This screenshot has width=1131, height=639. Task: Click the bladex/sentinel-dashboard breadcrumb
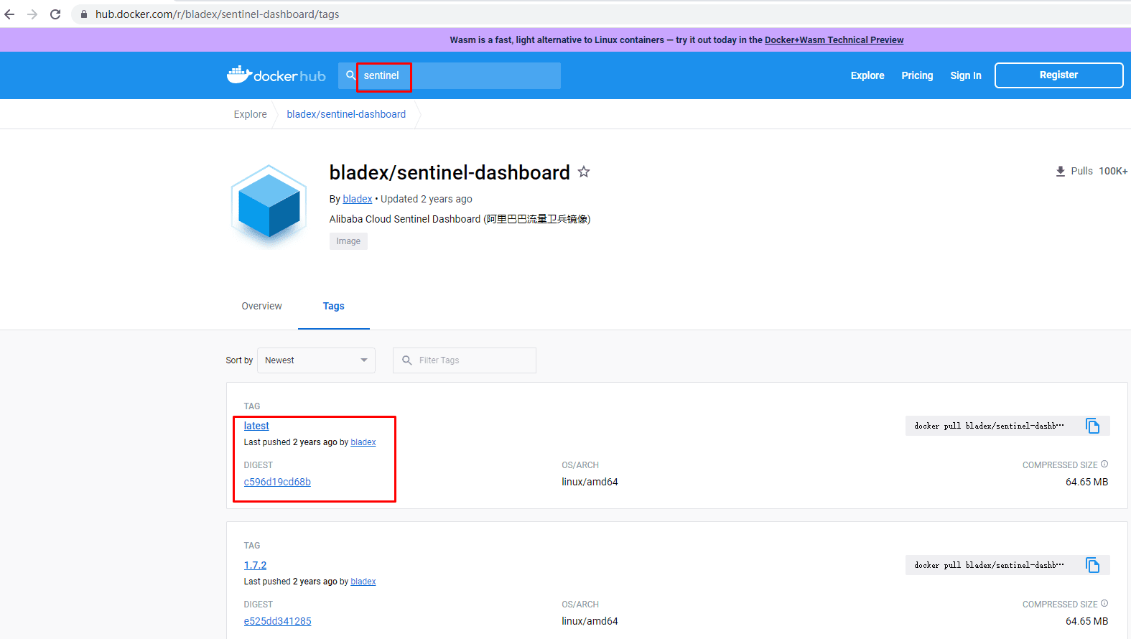[x=346, y=114]
